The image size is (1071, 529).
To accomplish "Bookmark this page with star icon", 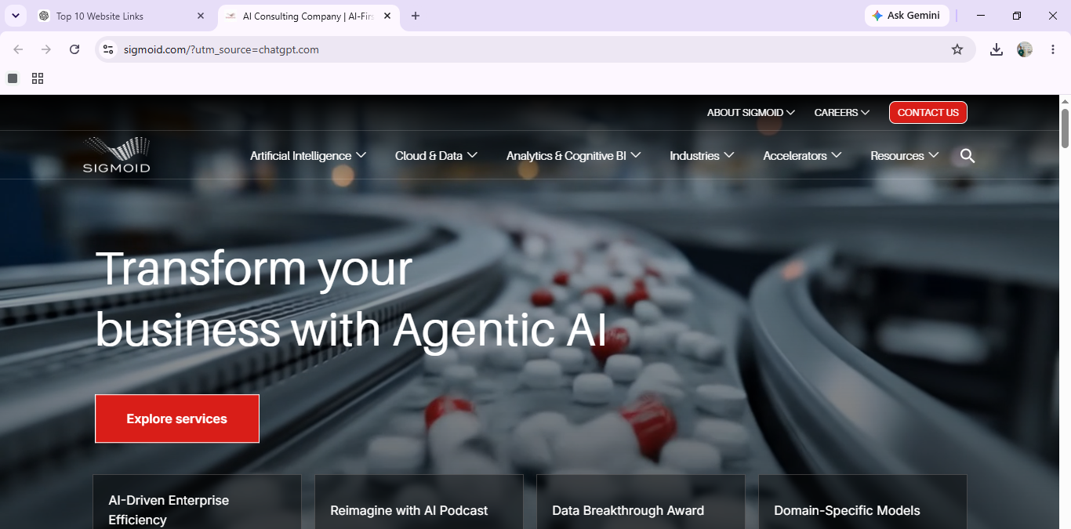I will [x=957, y=49].
